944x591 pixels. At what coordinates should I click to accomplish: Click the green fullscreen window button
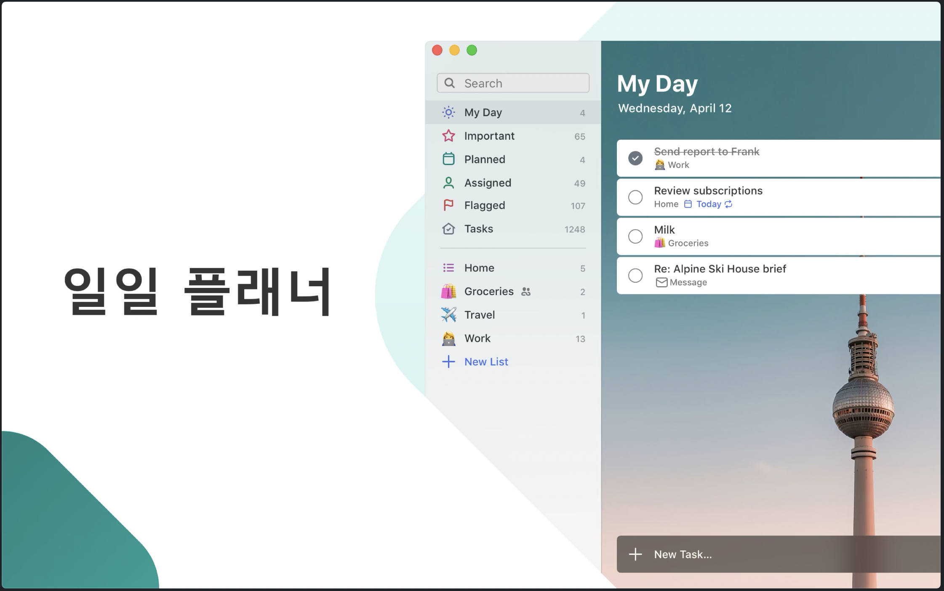tap(472, 51)
